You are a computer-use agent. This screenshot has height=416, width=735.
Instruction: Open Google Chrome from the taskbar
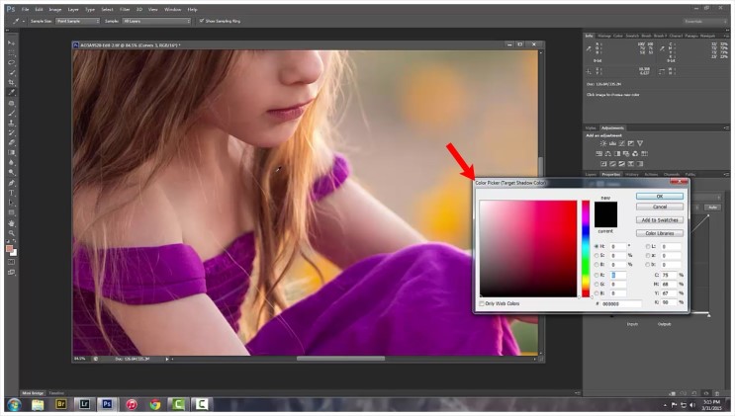154,404
